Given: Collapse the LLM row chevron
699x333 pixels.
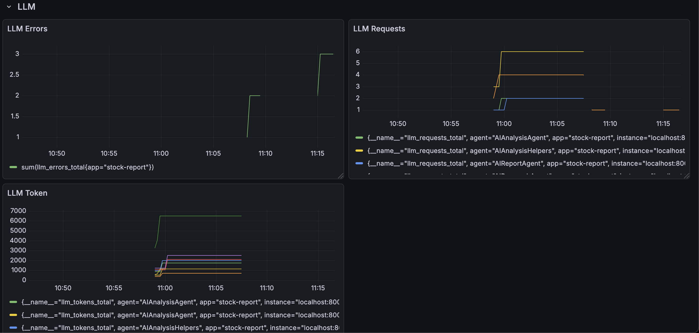Looking at the screenshot, I should [x=9, y=7].
